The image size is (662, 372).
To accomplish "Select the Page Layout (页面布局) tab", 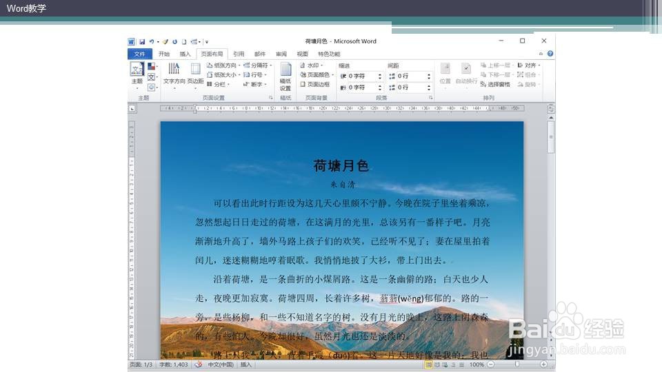I will (212, 54).
